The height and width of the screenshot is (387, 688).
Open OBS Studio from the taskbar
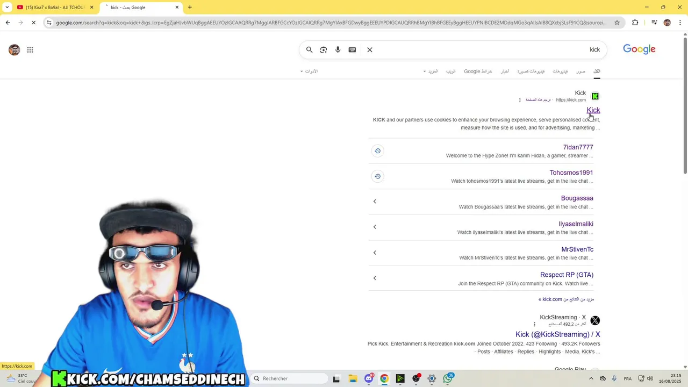pyautogui.click(x=416, y=378)
